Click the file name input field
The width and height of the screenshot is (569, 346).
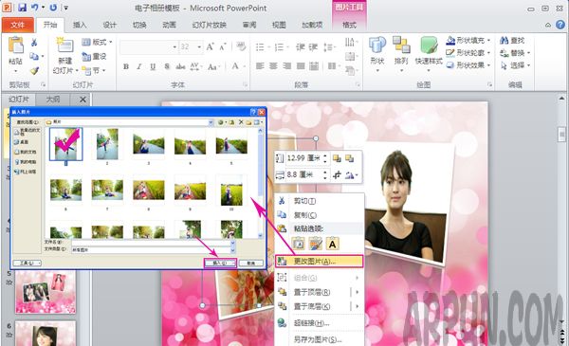point(151,243)
